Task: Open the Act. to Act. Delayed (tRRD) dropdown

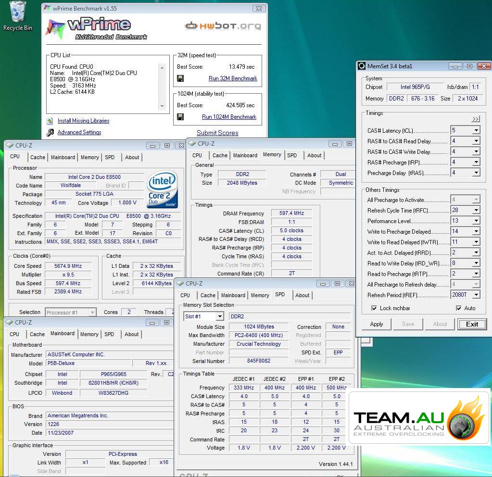Action: click(476, 252)
